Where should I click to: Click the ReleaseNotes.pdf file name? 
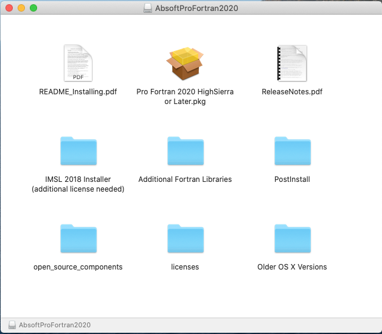click(292, 92)
